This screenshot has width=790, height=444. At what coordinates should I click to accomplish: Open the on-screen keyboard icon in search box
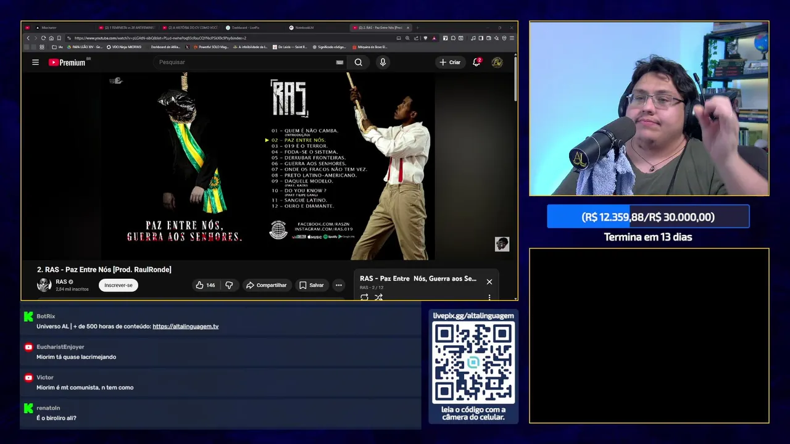pos(339,62)
